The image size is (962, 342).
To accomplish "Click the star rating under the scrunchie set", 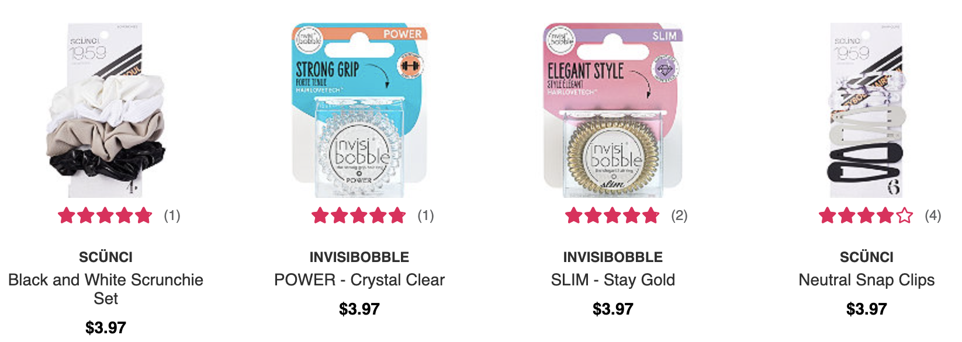I will point(105,216).
